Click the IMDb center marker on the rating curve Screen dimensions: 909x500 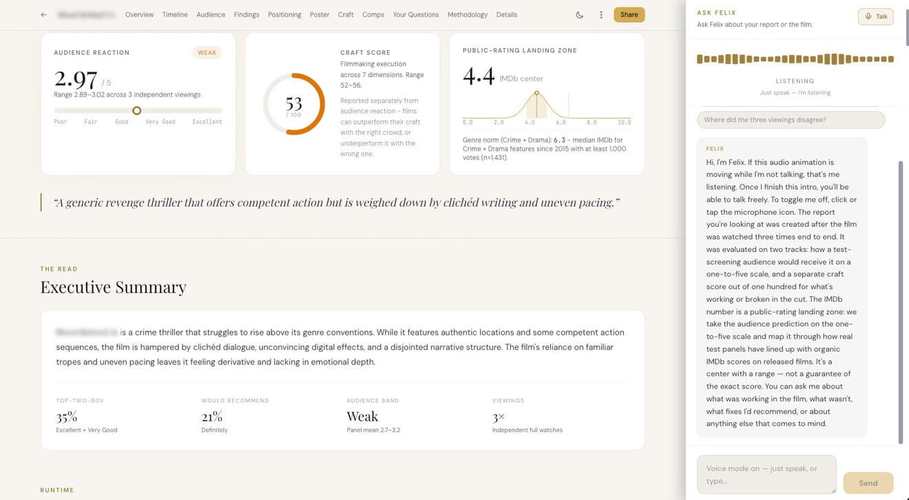537,93
